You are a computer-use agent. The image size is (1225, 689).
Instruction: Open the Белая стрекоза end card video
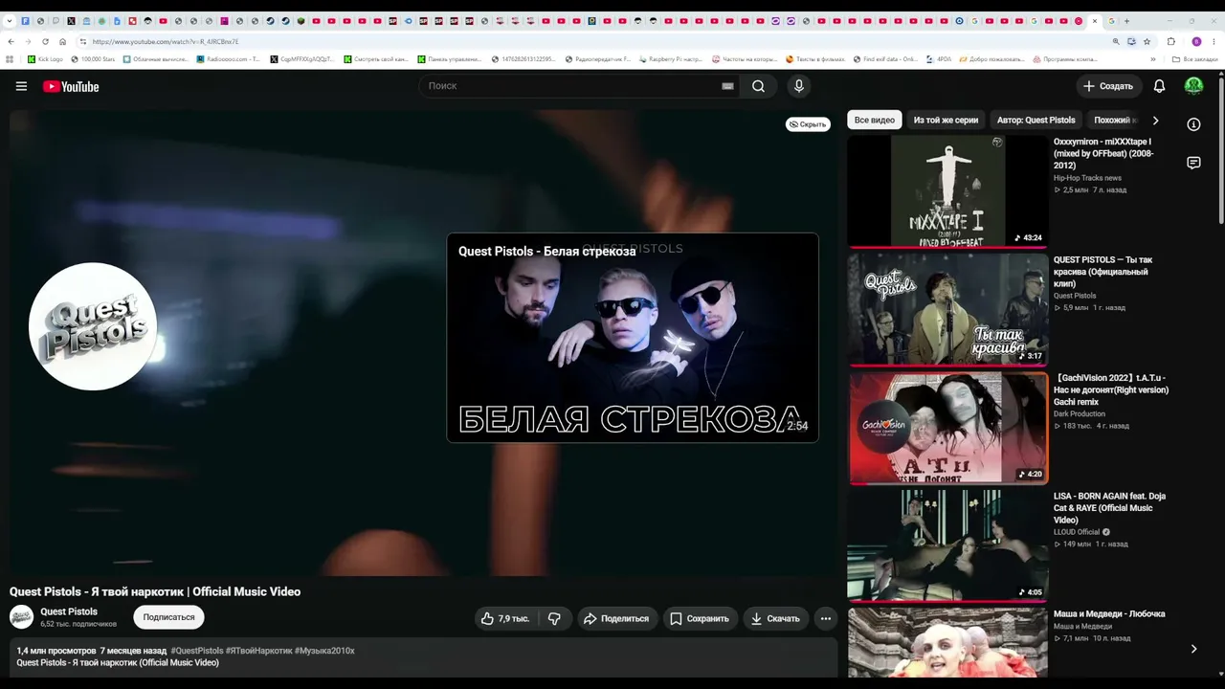(633, 338)
